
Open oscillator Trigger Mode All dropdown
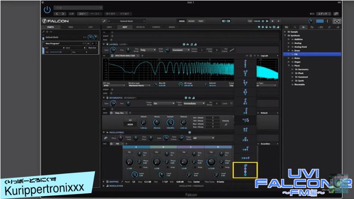203,138
